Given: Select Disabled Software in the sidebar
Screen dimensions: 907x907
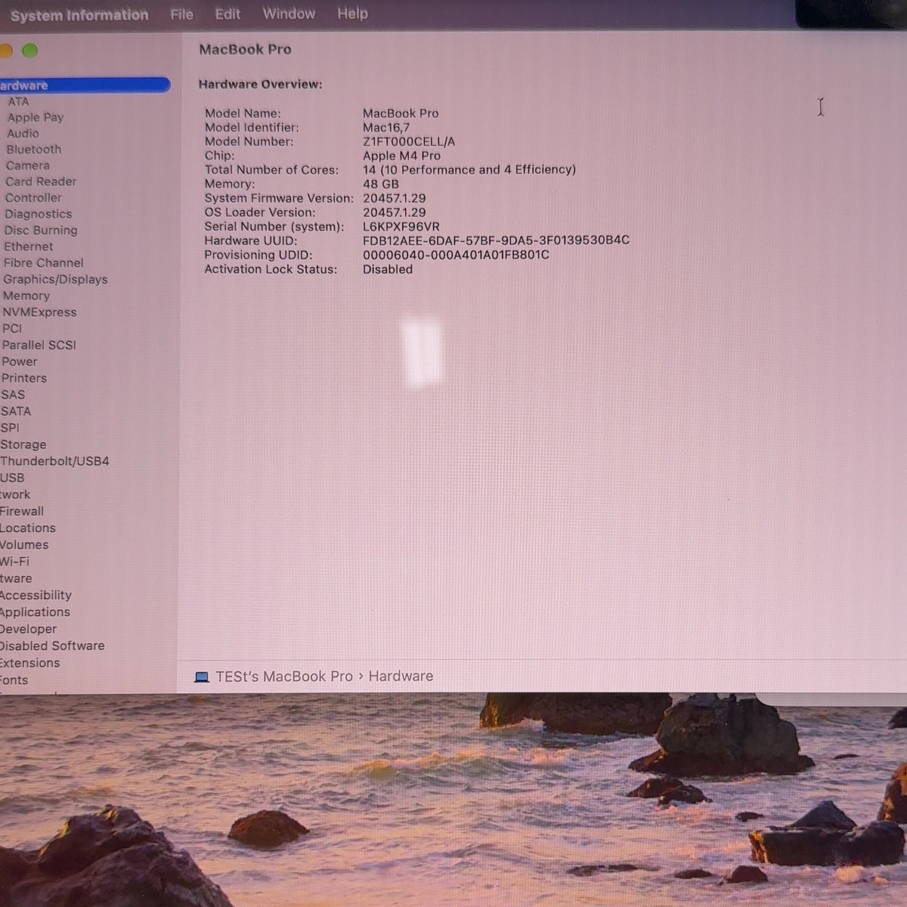Looking at the screenshot, I should 52,646.
